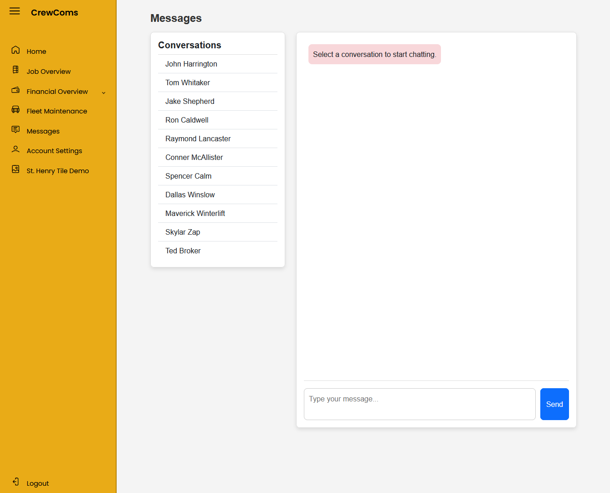Open conversation with John Harrington

191,64
